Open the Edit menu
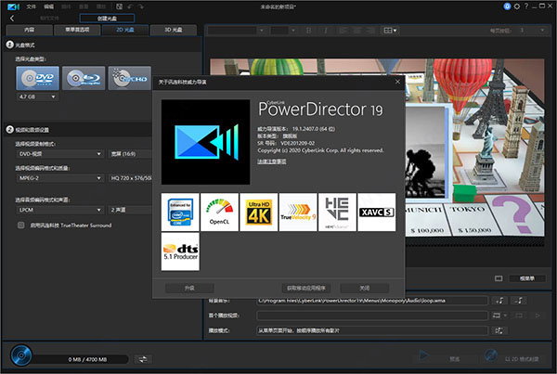This screenshot has width=557, height=374. click(x=48, y=6)
